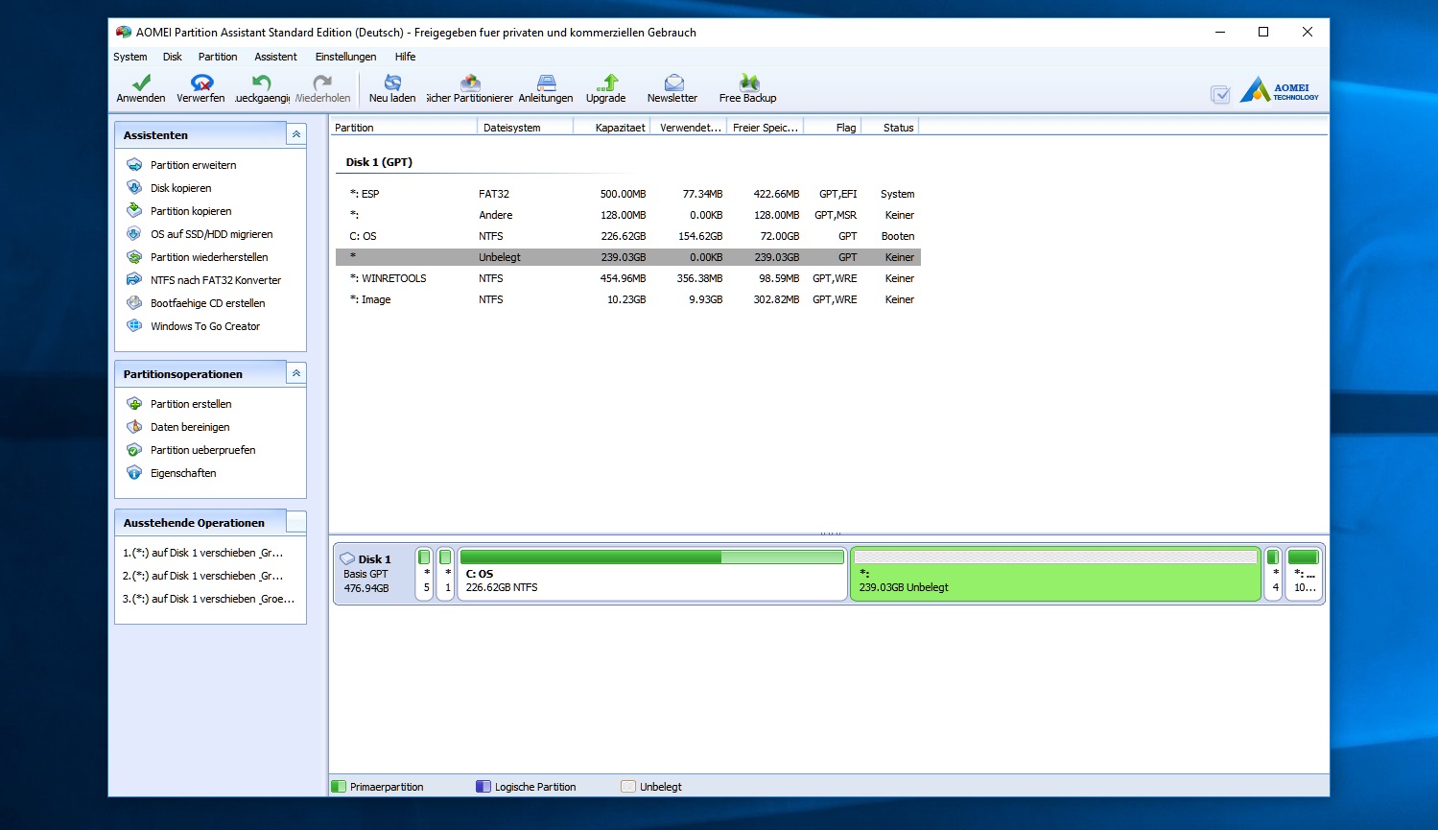Collapse the Ausstehende Operationen panel
1438x830 pixels.
[296, 522]
